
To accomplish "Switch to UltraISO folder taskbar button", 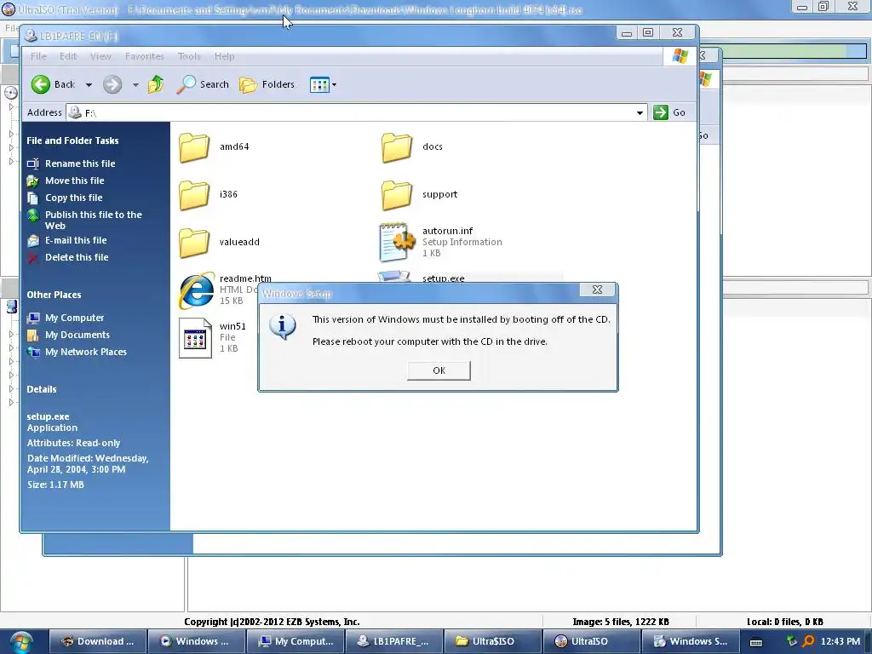I will (x=492, y=641).
